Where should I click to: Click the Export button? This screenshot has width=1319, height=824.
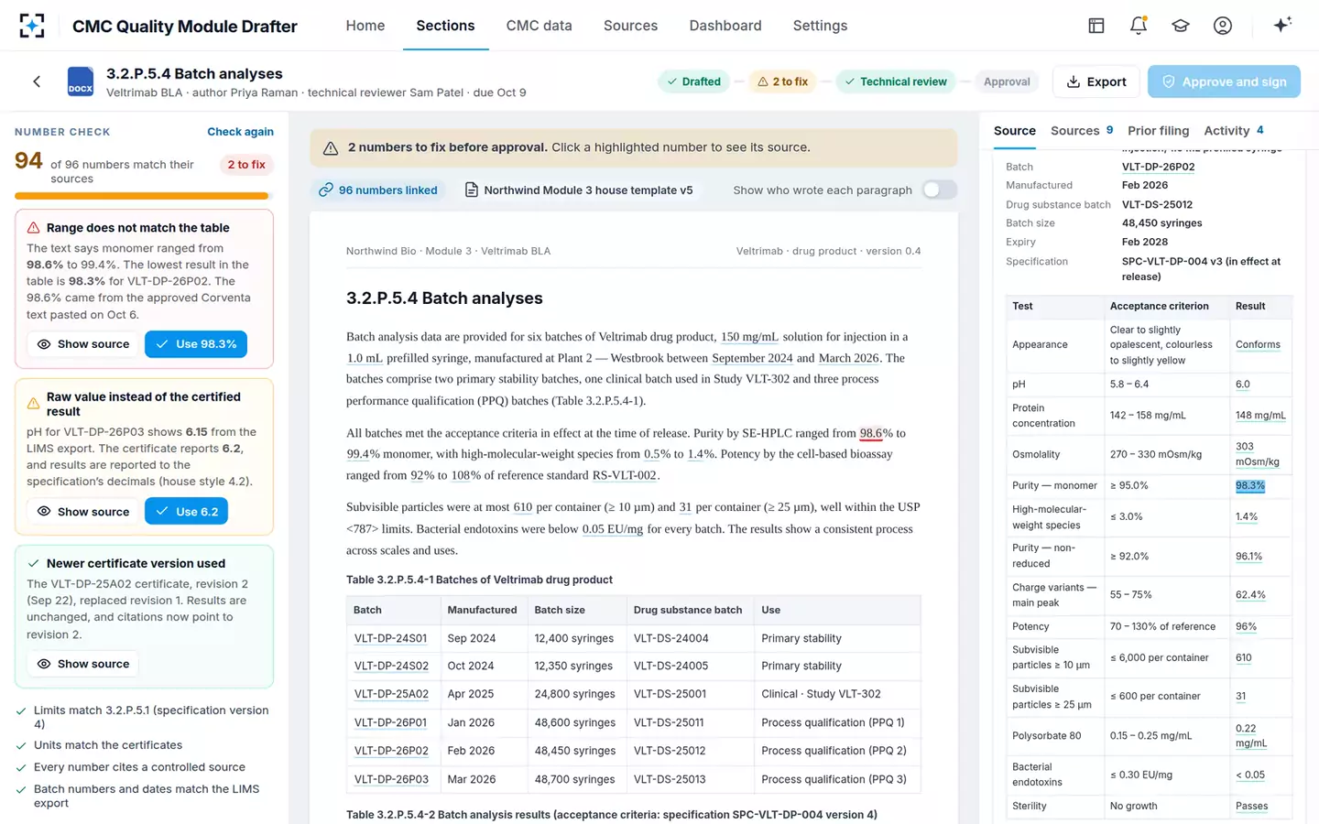tap(1096, 81)
